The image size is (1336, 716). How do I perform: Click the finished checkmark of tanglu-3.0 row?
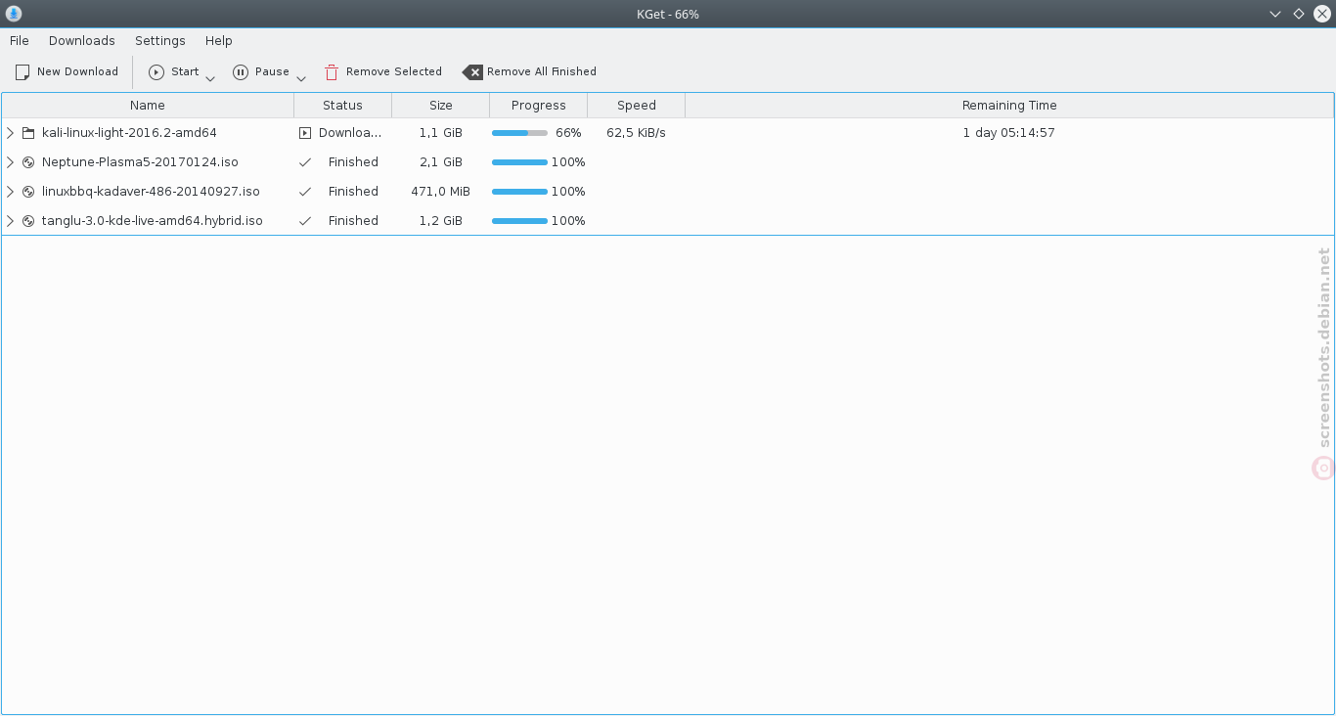point(305,221)
